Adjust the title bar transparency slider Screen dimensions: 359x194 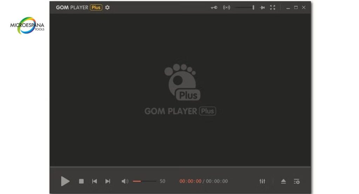click(x=245, y=7)
